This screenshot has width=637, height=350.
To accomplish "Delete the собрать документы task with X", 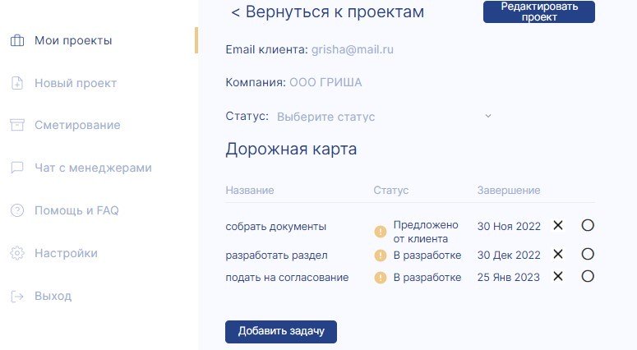I will (558, 225).
